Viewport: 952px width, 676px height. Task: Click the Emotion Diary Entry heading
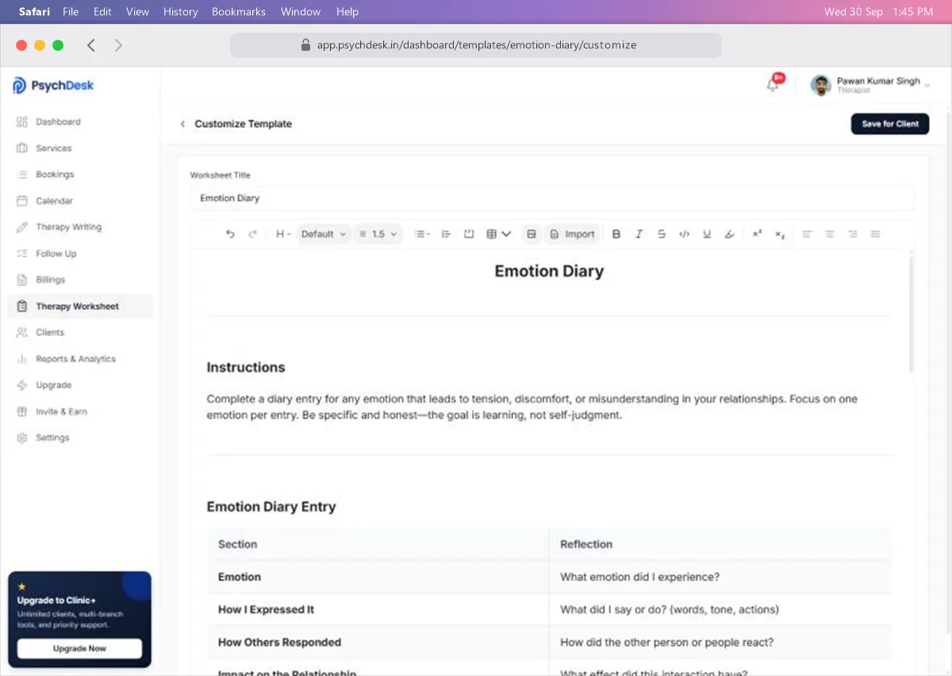271,507
